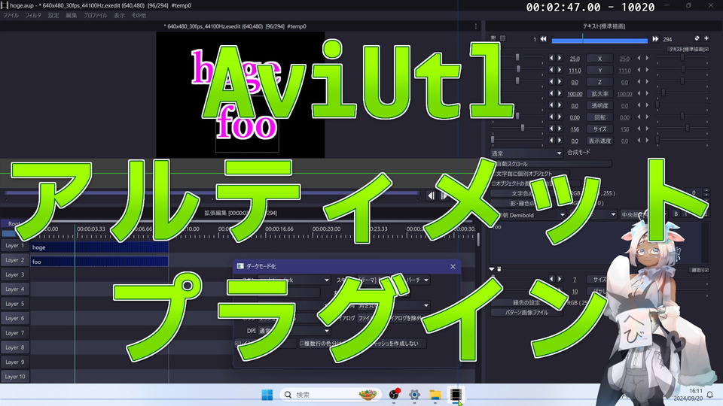
Task: Click the frame range bar in text settings
Action: click(599, 41)
